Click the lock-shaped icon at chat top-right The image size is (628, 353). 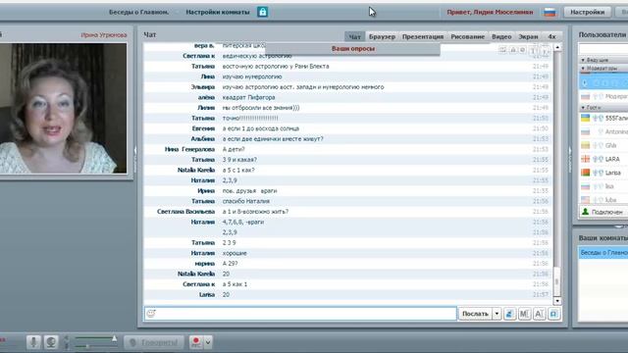513,50
